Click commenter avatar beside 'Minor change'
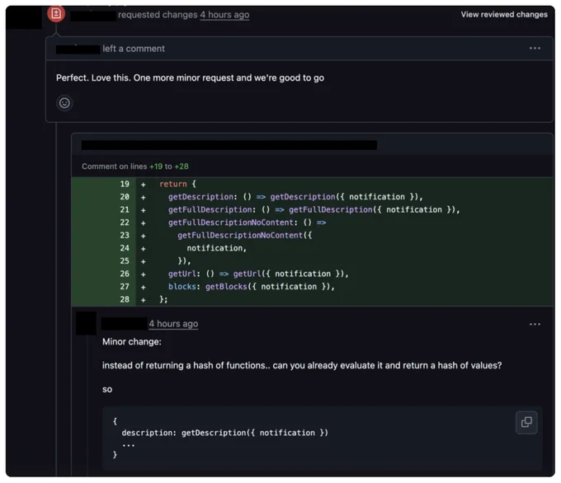The image size is (561, 483). (86, 323)
